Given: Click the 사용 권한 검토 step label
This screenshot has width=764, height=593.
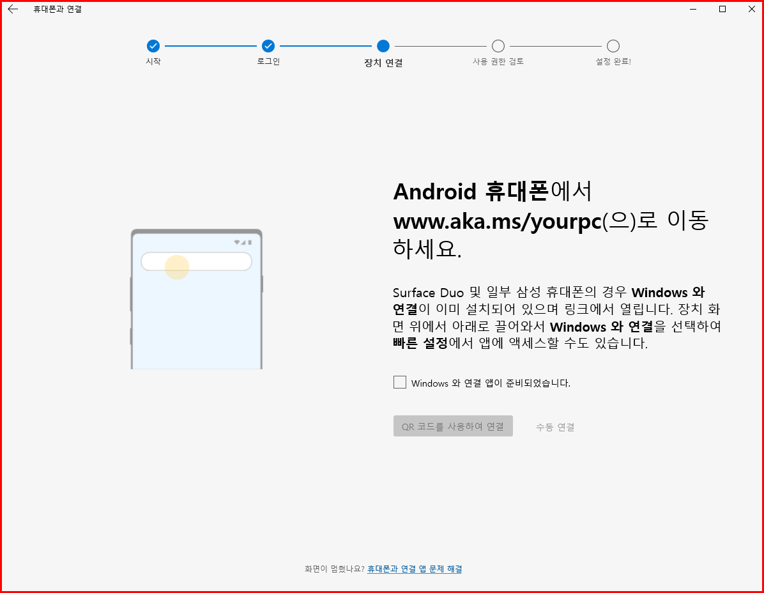Looking at the screenshot, I should pyautogui.click(x=498, y=61).
